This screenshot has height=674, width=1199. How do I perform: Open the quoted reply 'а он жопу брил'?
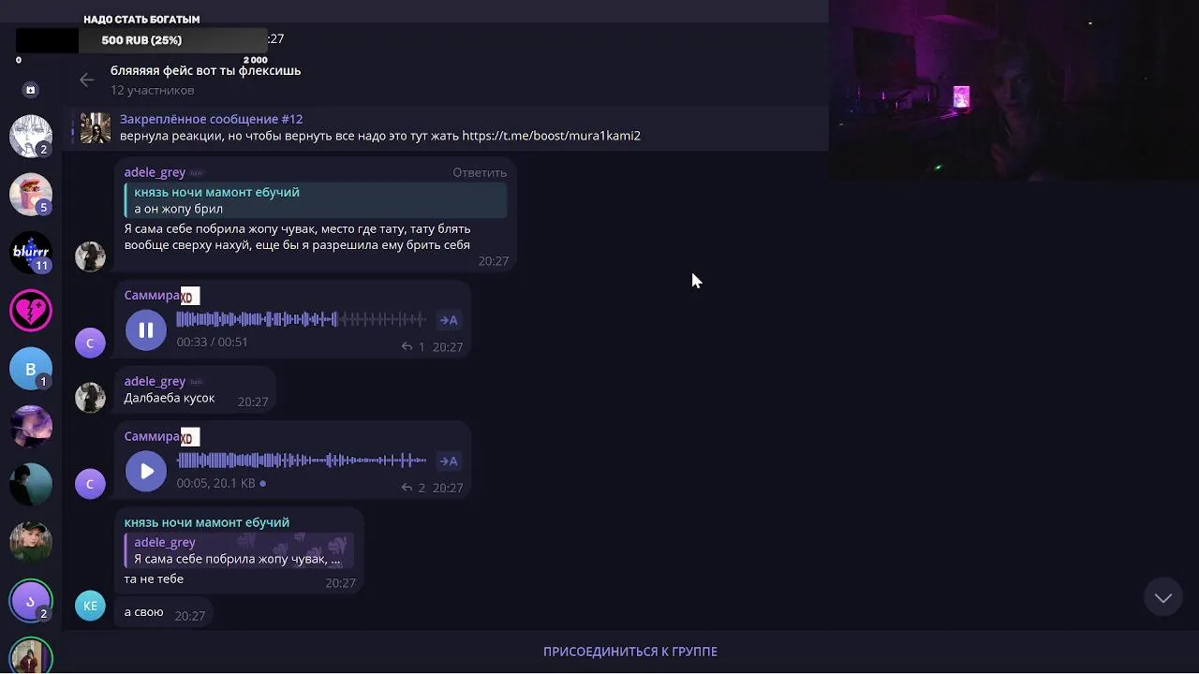pyautogui.click(x=316, y=200)
